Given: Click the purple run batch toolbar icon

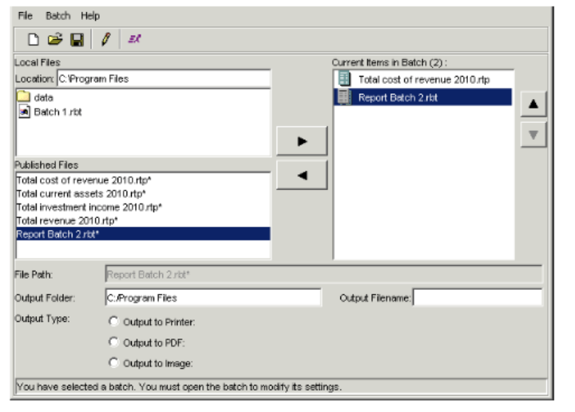Looking at the screenshot, I should (135, 39).
